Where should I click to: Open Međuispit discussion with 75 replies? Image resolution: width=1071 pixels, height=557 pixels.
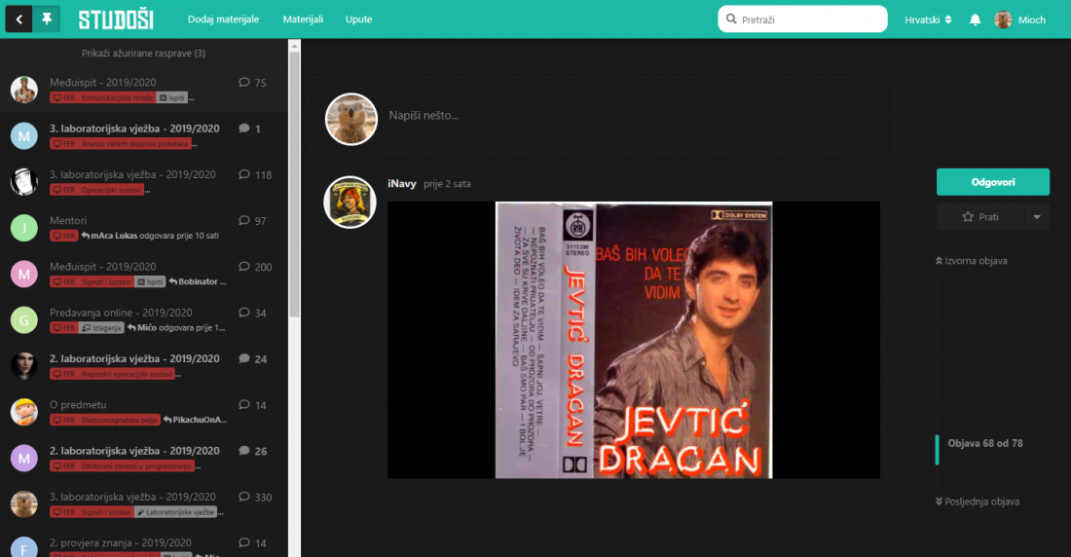click(102, 82)
